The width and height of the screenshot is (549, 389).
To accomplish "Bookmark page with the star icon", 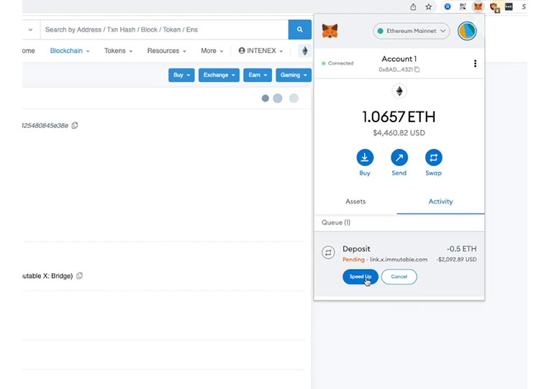I will (x=429, y=6).
